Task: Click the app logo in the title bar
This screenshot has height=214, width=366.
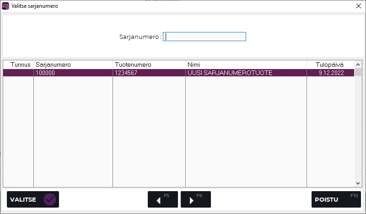Action: click(x=6, y=6)
